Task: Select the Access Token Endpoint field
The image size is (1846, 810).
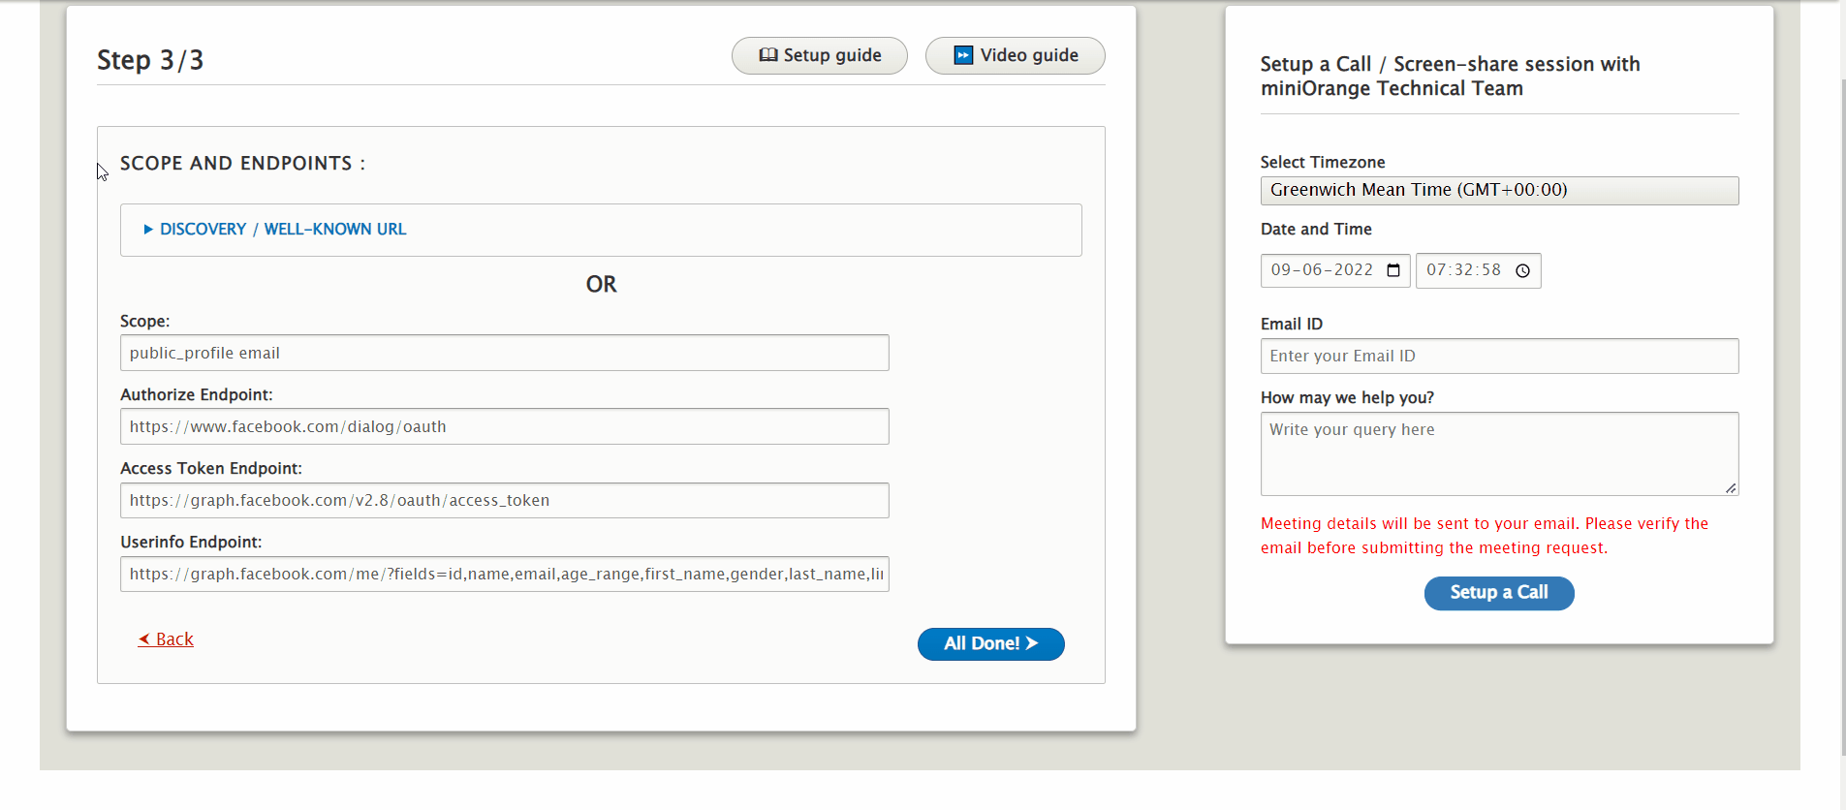Action: [x=504, y=500]
